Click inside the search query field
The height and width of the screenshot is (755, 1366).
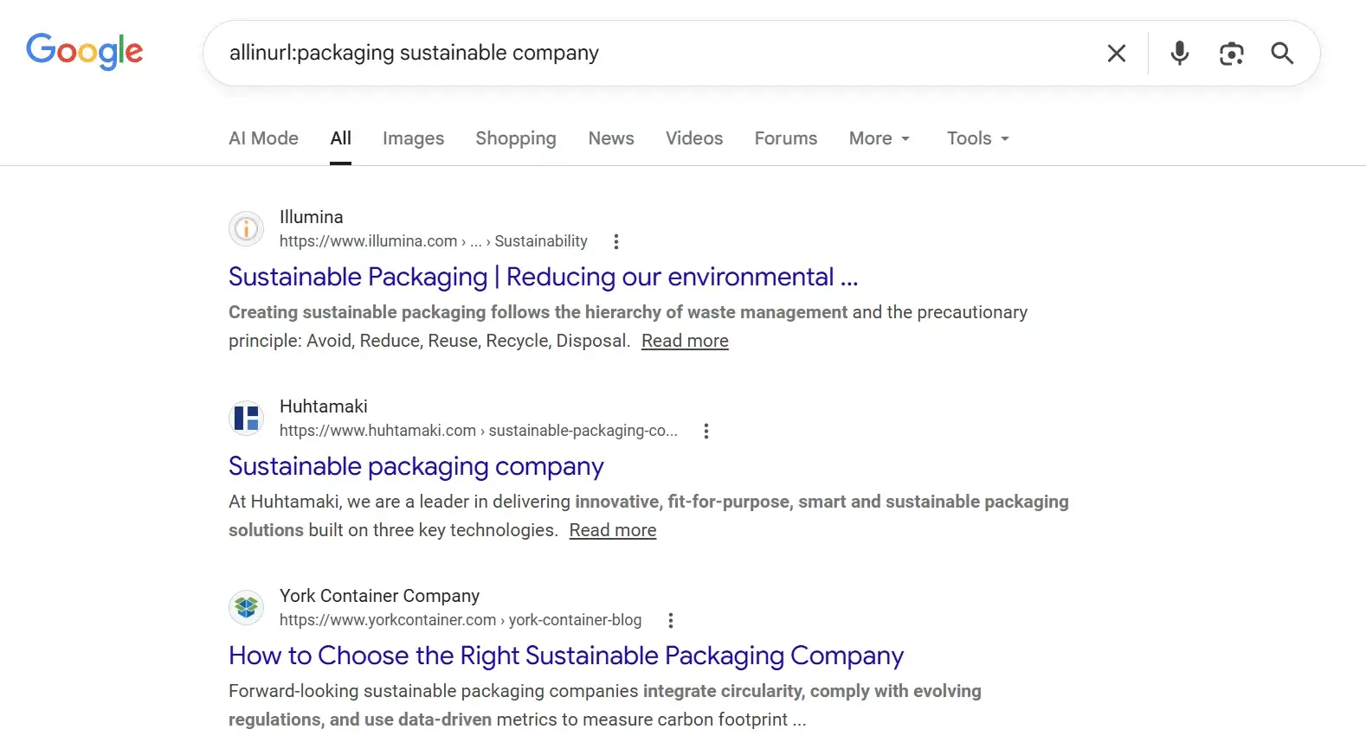[649, 53]
